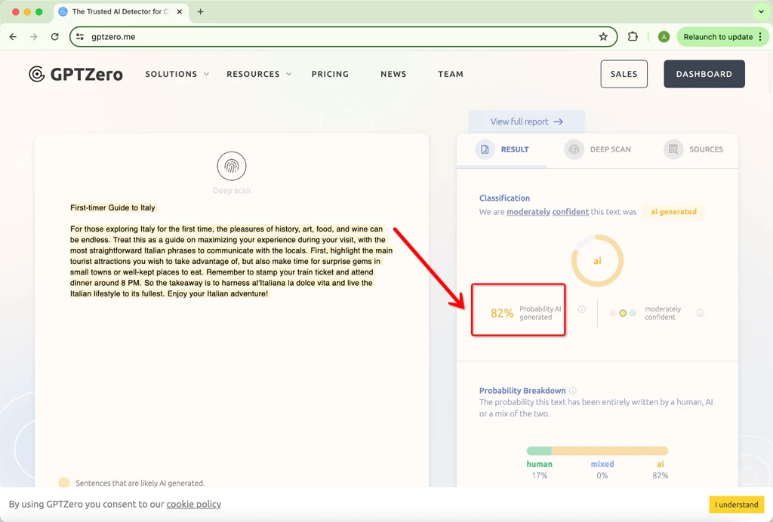773x522 pixels.
Task: Expand the Resources dropdown menu
Action: point(259,74)
